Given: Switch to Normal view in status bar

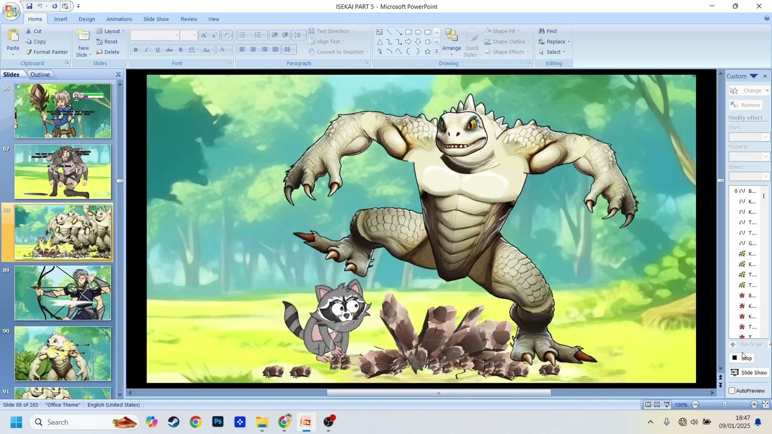Looking at the screenshot, I should (648, 404).
